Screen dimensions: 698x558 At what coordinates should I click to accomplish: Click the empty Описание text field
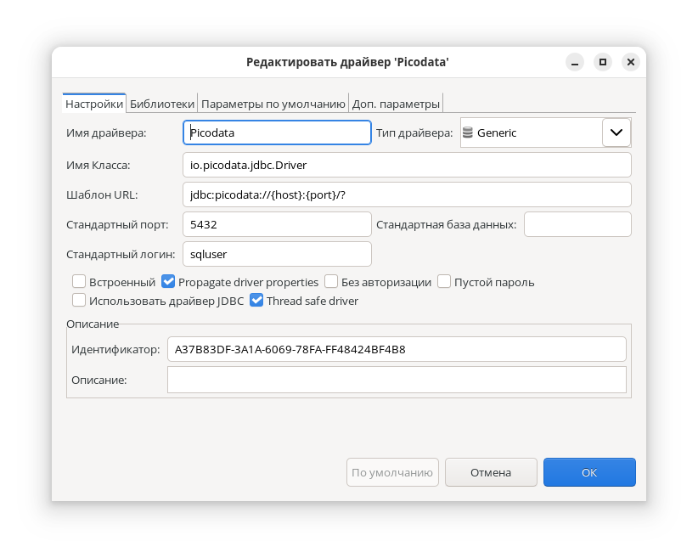397,380
